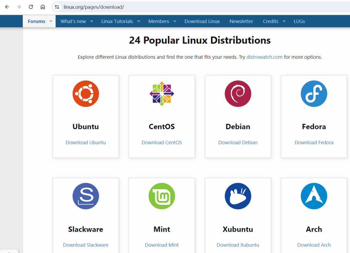The image size is (350, 253).
Task: Click the address bar URL field
Action: coord(201,7)
